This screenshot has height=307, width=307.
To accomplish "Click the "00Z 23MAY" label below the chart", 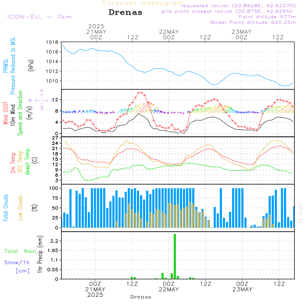I will (243, 287).
